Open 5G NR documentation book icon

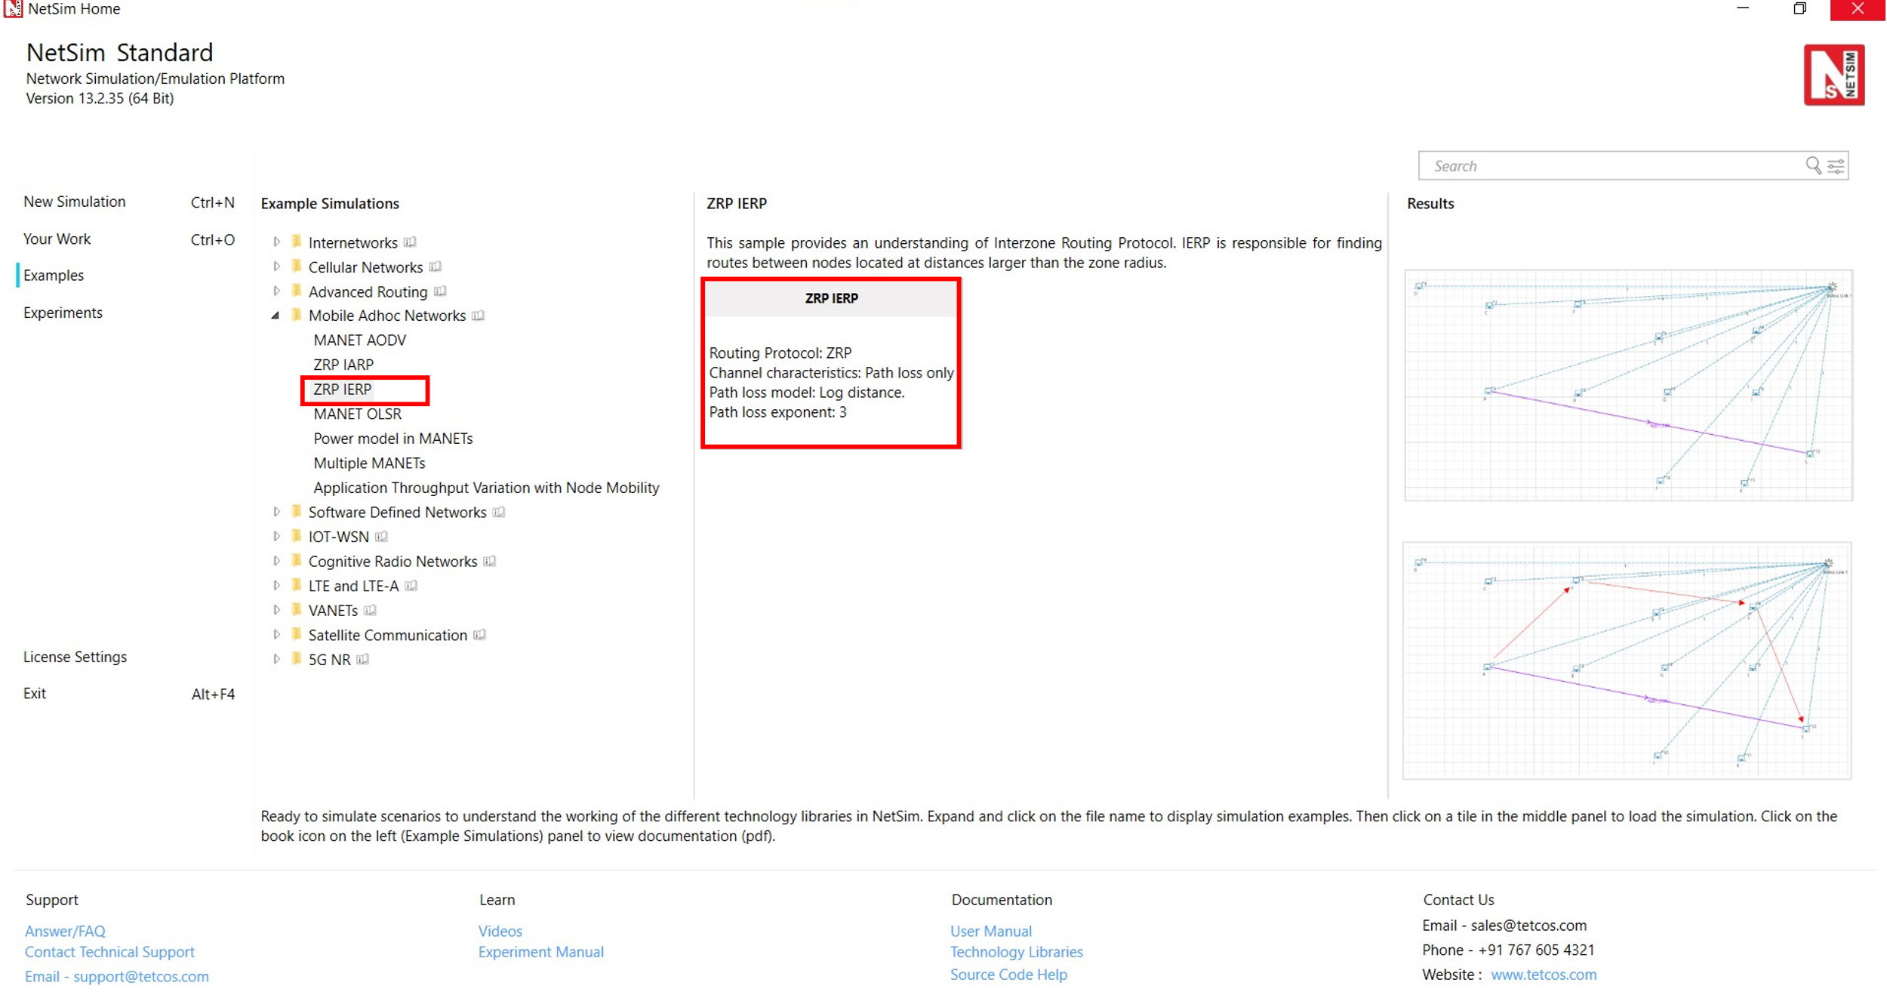pyautogui.click(x=363, y=659)
